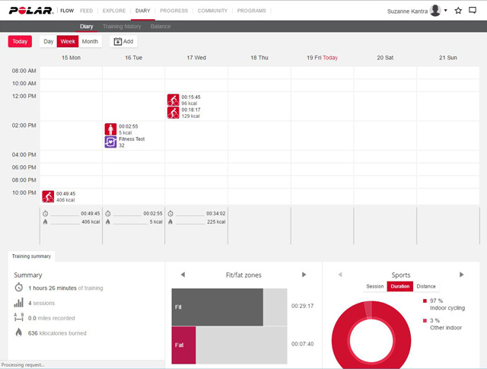Select the 21 Sun column header
This screenshot has height=369, width=487.
pyautogui.click(x=448, y=58)
